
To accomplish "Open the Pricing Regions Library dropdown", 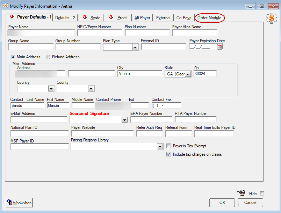I will tap(160, 147).
